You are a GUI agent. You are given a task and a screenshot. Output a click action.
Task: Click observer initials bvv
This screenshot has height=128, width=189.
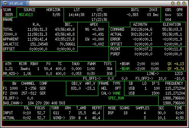pyautogui.click(x=168, y=15)
